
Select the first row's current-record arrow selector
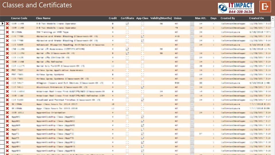click(2, 23)
